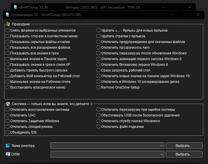This screenshot has height=164, width=208.
Task: Click the Твики реестра combo box field
Action: click(x=107, y=146)
